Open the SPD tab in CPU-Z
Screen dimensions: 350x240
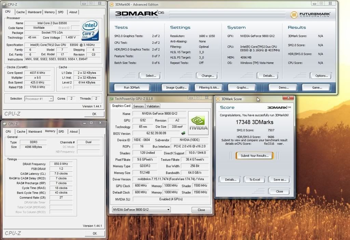coord(60,12)
